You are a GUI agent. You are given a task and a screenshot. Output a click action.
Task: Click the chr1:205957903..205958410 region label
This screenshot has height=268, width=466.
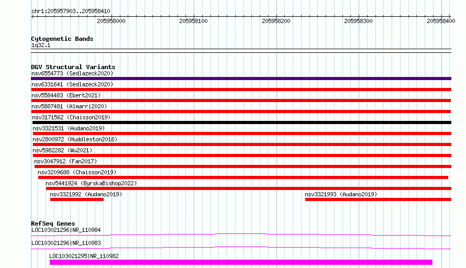[x=71, y=12]
